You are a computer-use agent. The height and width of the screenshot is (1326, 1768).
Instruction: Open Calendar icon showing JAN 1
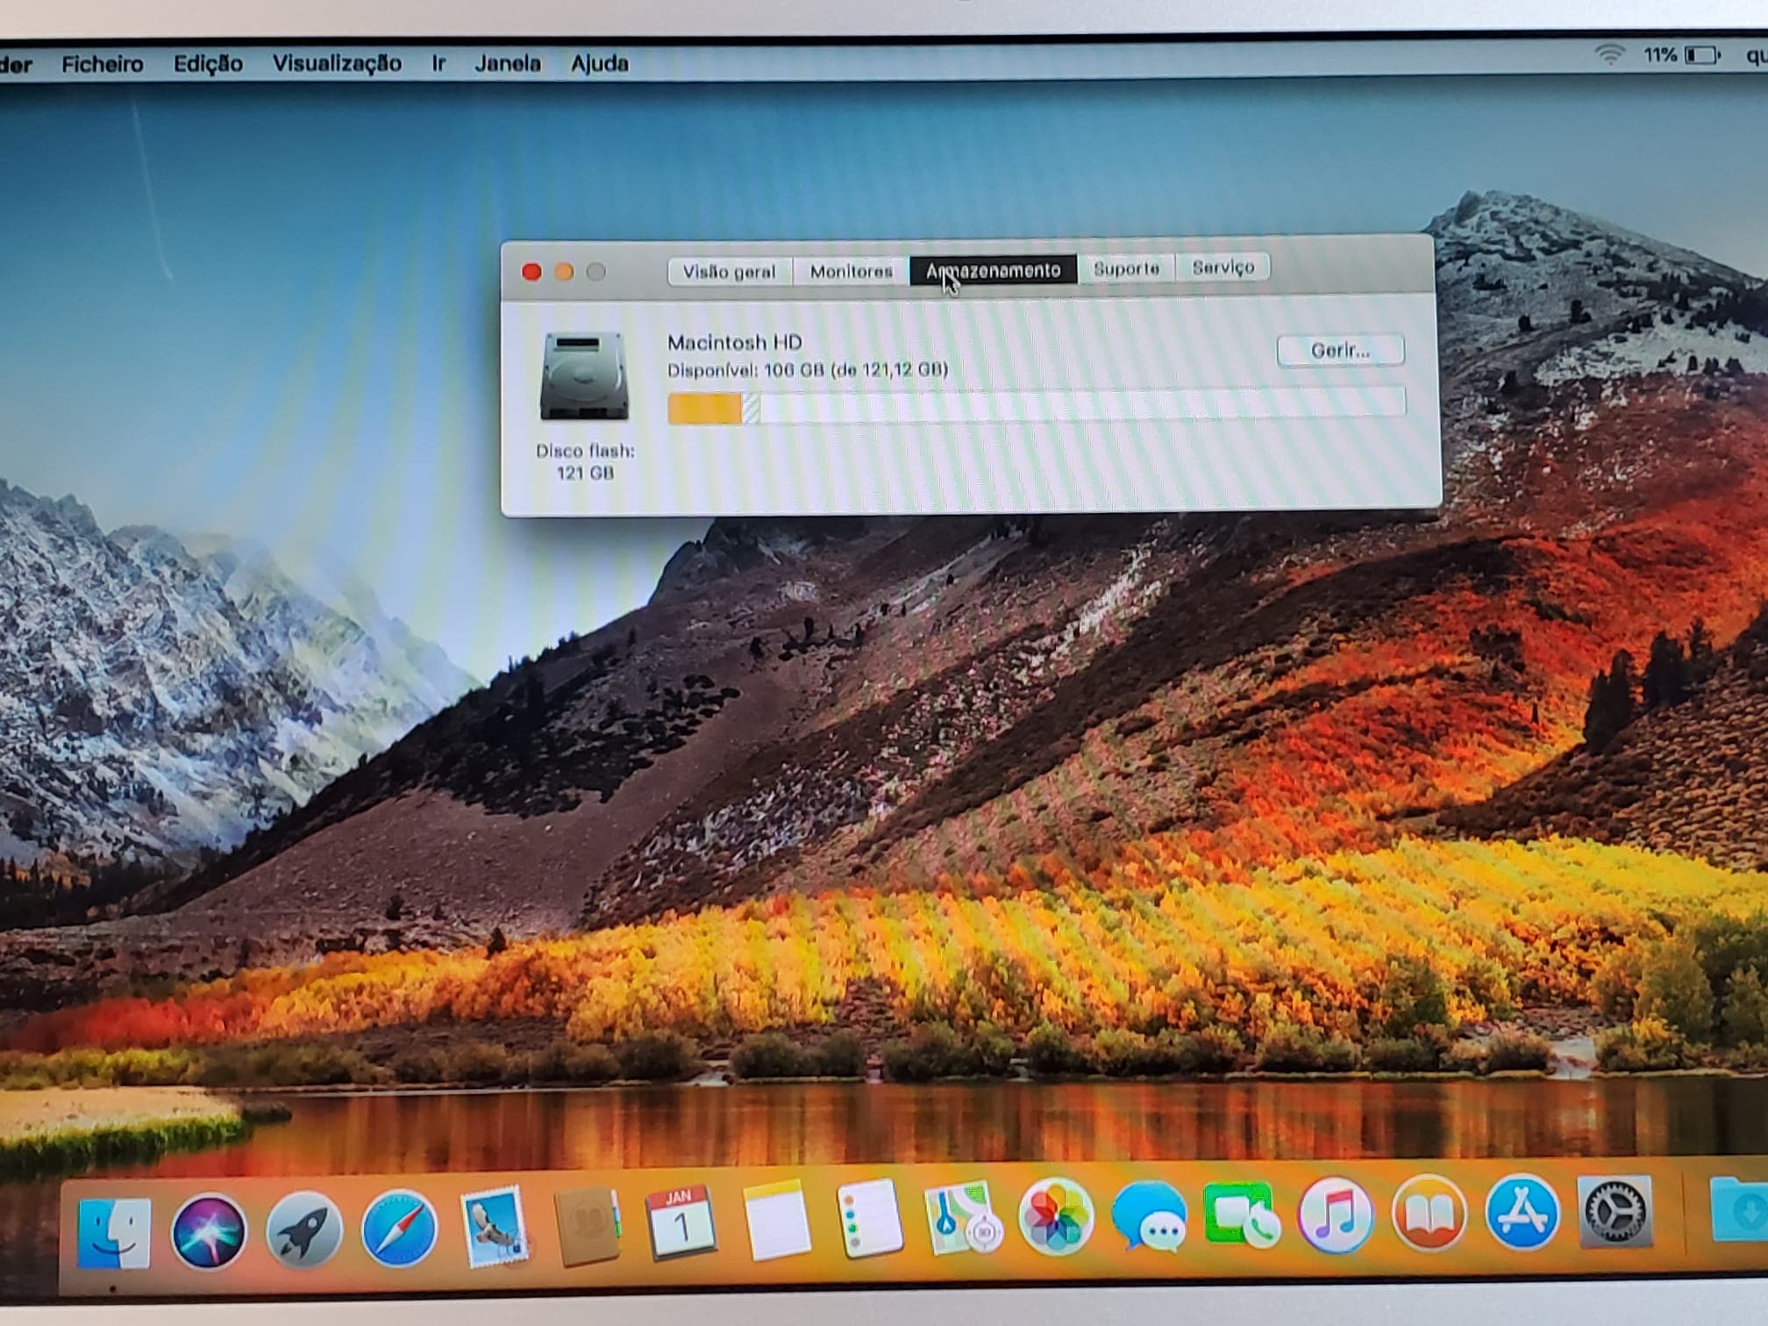pos(681,1223)
